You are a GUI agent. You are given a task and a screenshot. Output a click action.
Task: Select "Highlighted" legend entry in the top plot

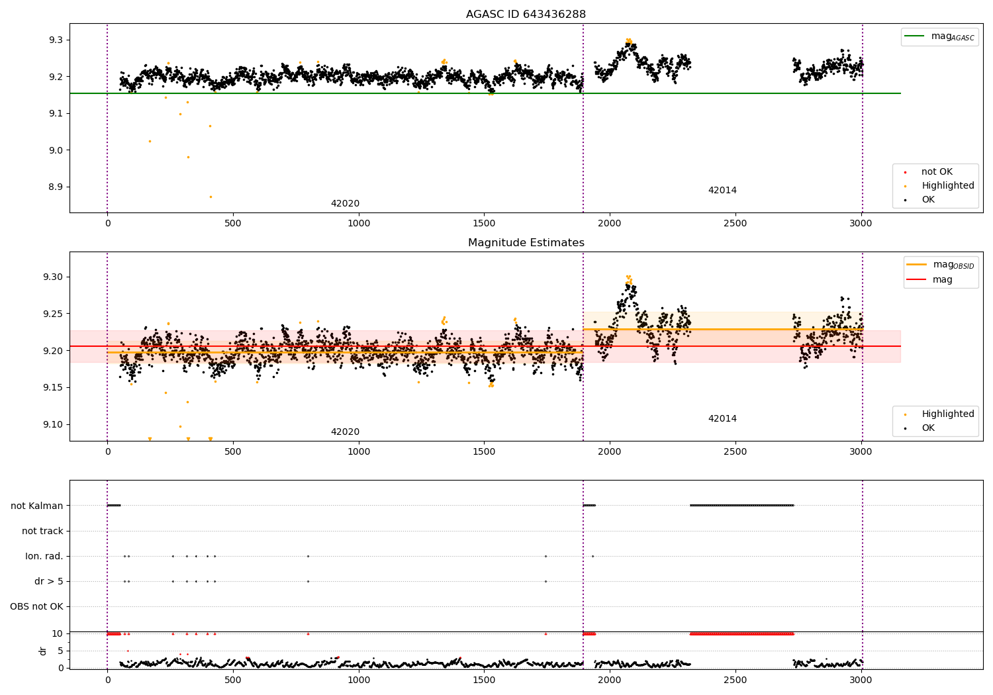coord(948,186)
